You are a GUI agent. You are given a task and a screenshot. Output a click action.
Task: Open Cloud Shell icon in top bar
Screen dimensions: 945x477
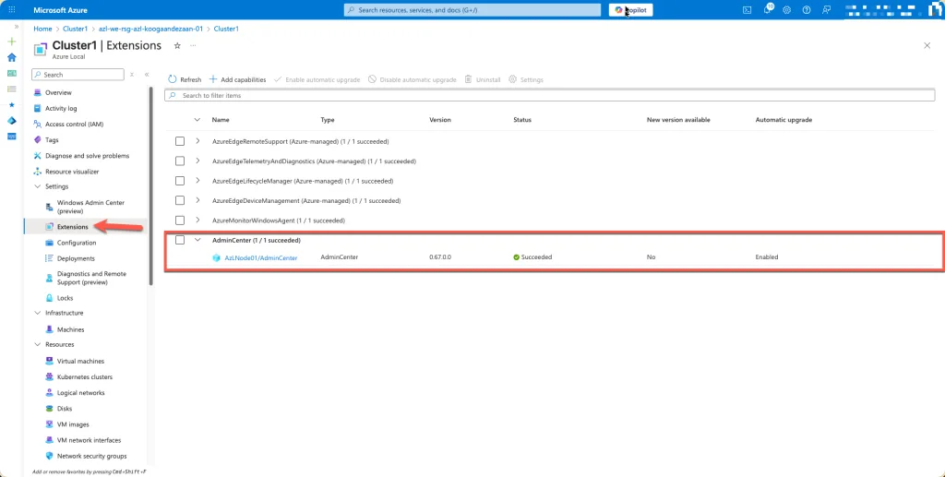click(x=748, y=9)
